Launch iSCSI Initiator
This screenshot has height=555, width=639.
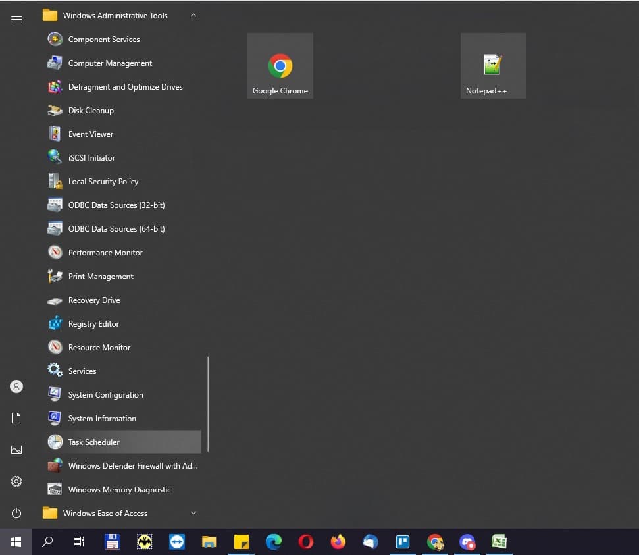point(122,157)
